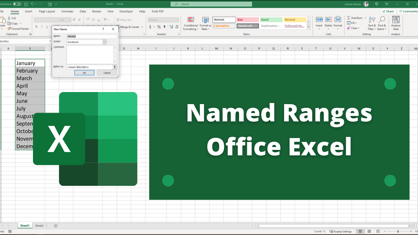Open the Fill dropdown
The height and width of the screenshot is (235, 418).
point(352,23)
